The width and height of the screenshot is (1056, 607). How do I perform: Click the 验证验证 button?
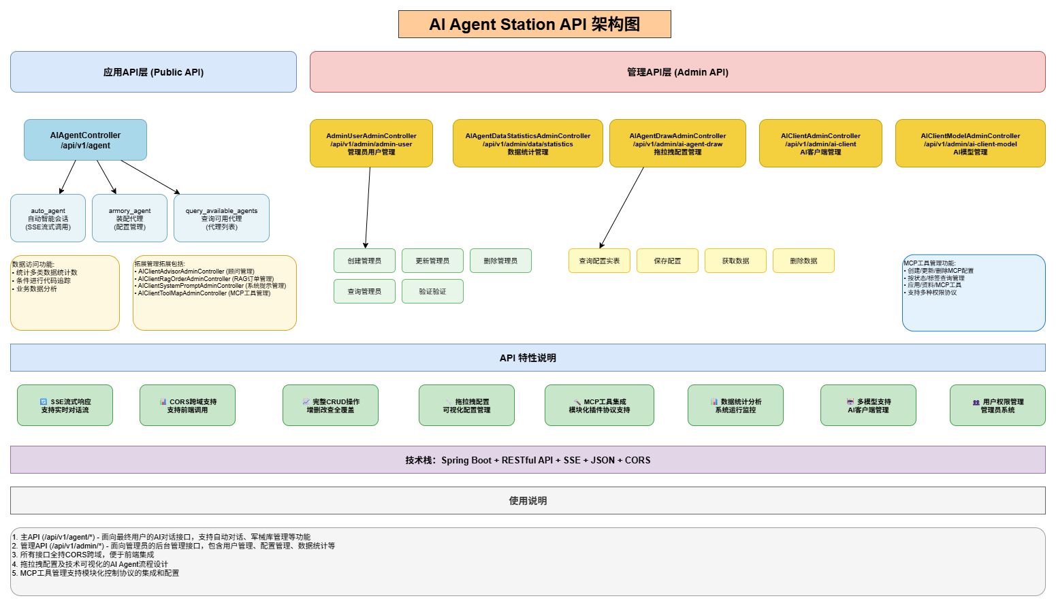432,291
